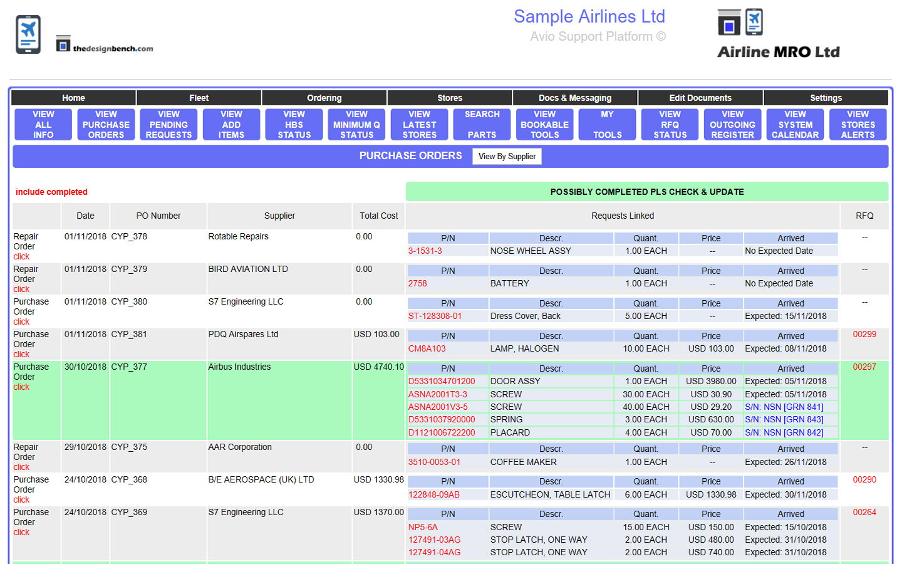Screen dimensions: 902x564
Task: Open part number 2758
Action: (x=418, y=283)
